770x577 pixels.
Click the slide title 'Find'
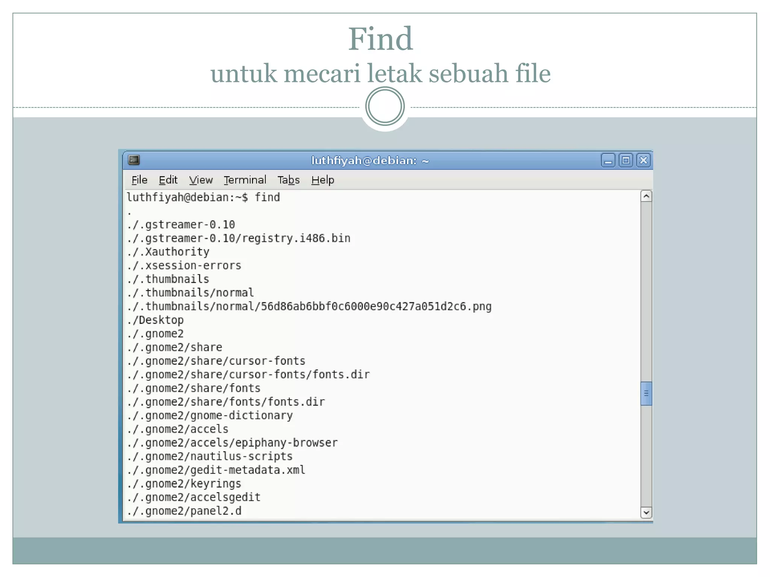tap(380, 39)
